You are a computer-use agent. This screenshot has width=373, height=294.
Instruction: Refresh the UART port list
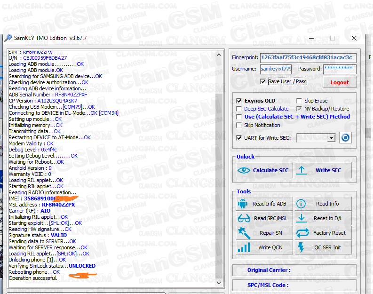pos(345,137)
